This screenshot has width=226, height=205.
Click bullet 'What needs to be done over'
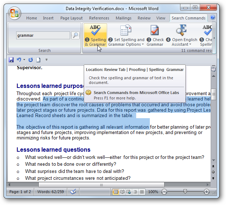click(x=71, y=164)
